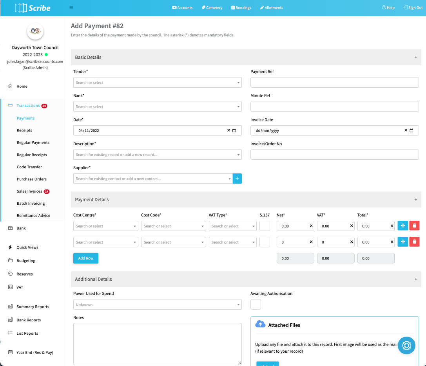This screenshot has width=426, height=366.
Task: Select Accounts from the top navigation
Action: (182, 7)
